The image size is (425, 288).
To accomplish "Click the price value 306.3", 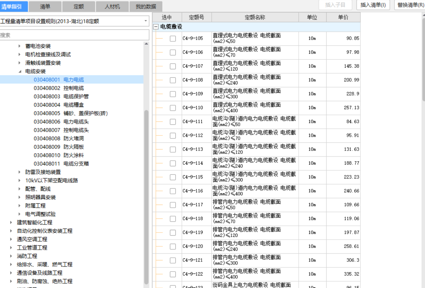I will point(353,260).
